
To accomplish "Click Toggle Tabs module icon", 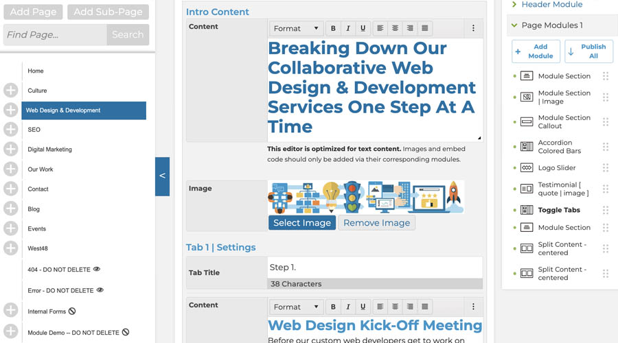I will [527, 210].
